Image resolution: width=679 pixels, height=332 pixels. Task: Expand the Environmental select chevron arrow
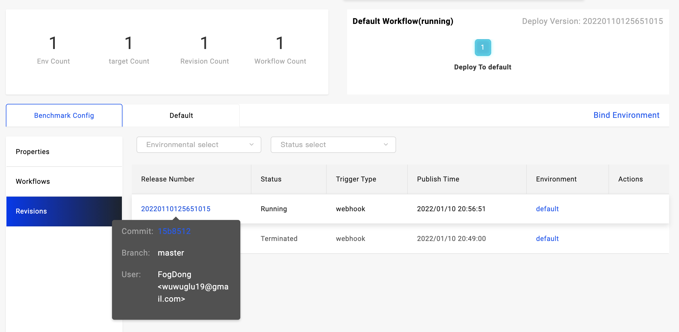(x=251, y=145)
